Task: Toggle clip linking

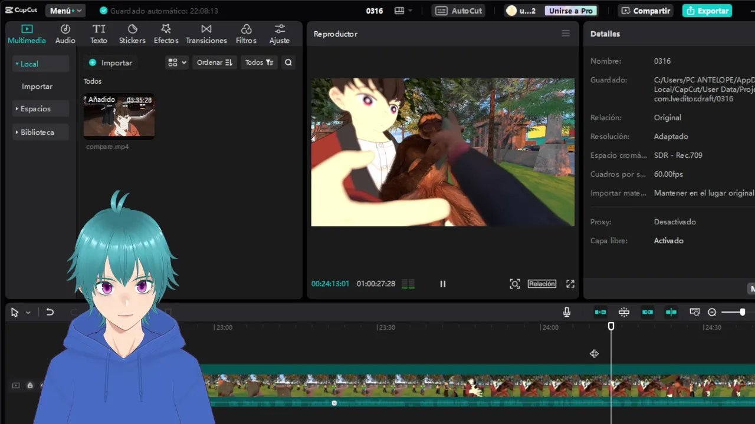Action: (x=648, y=312)
